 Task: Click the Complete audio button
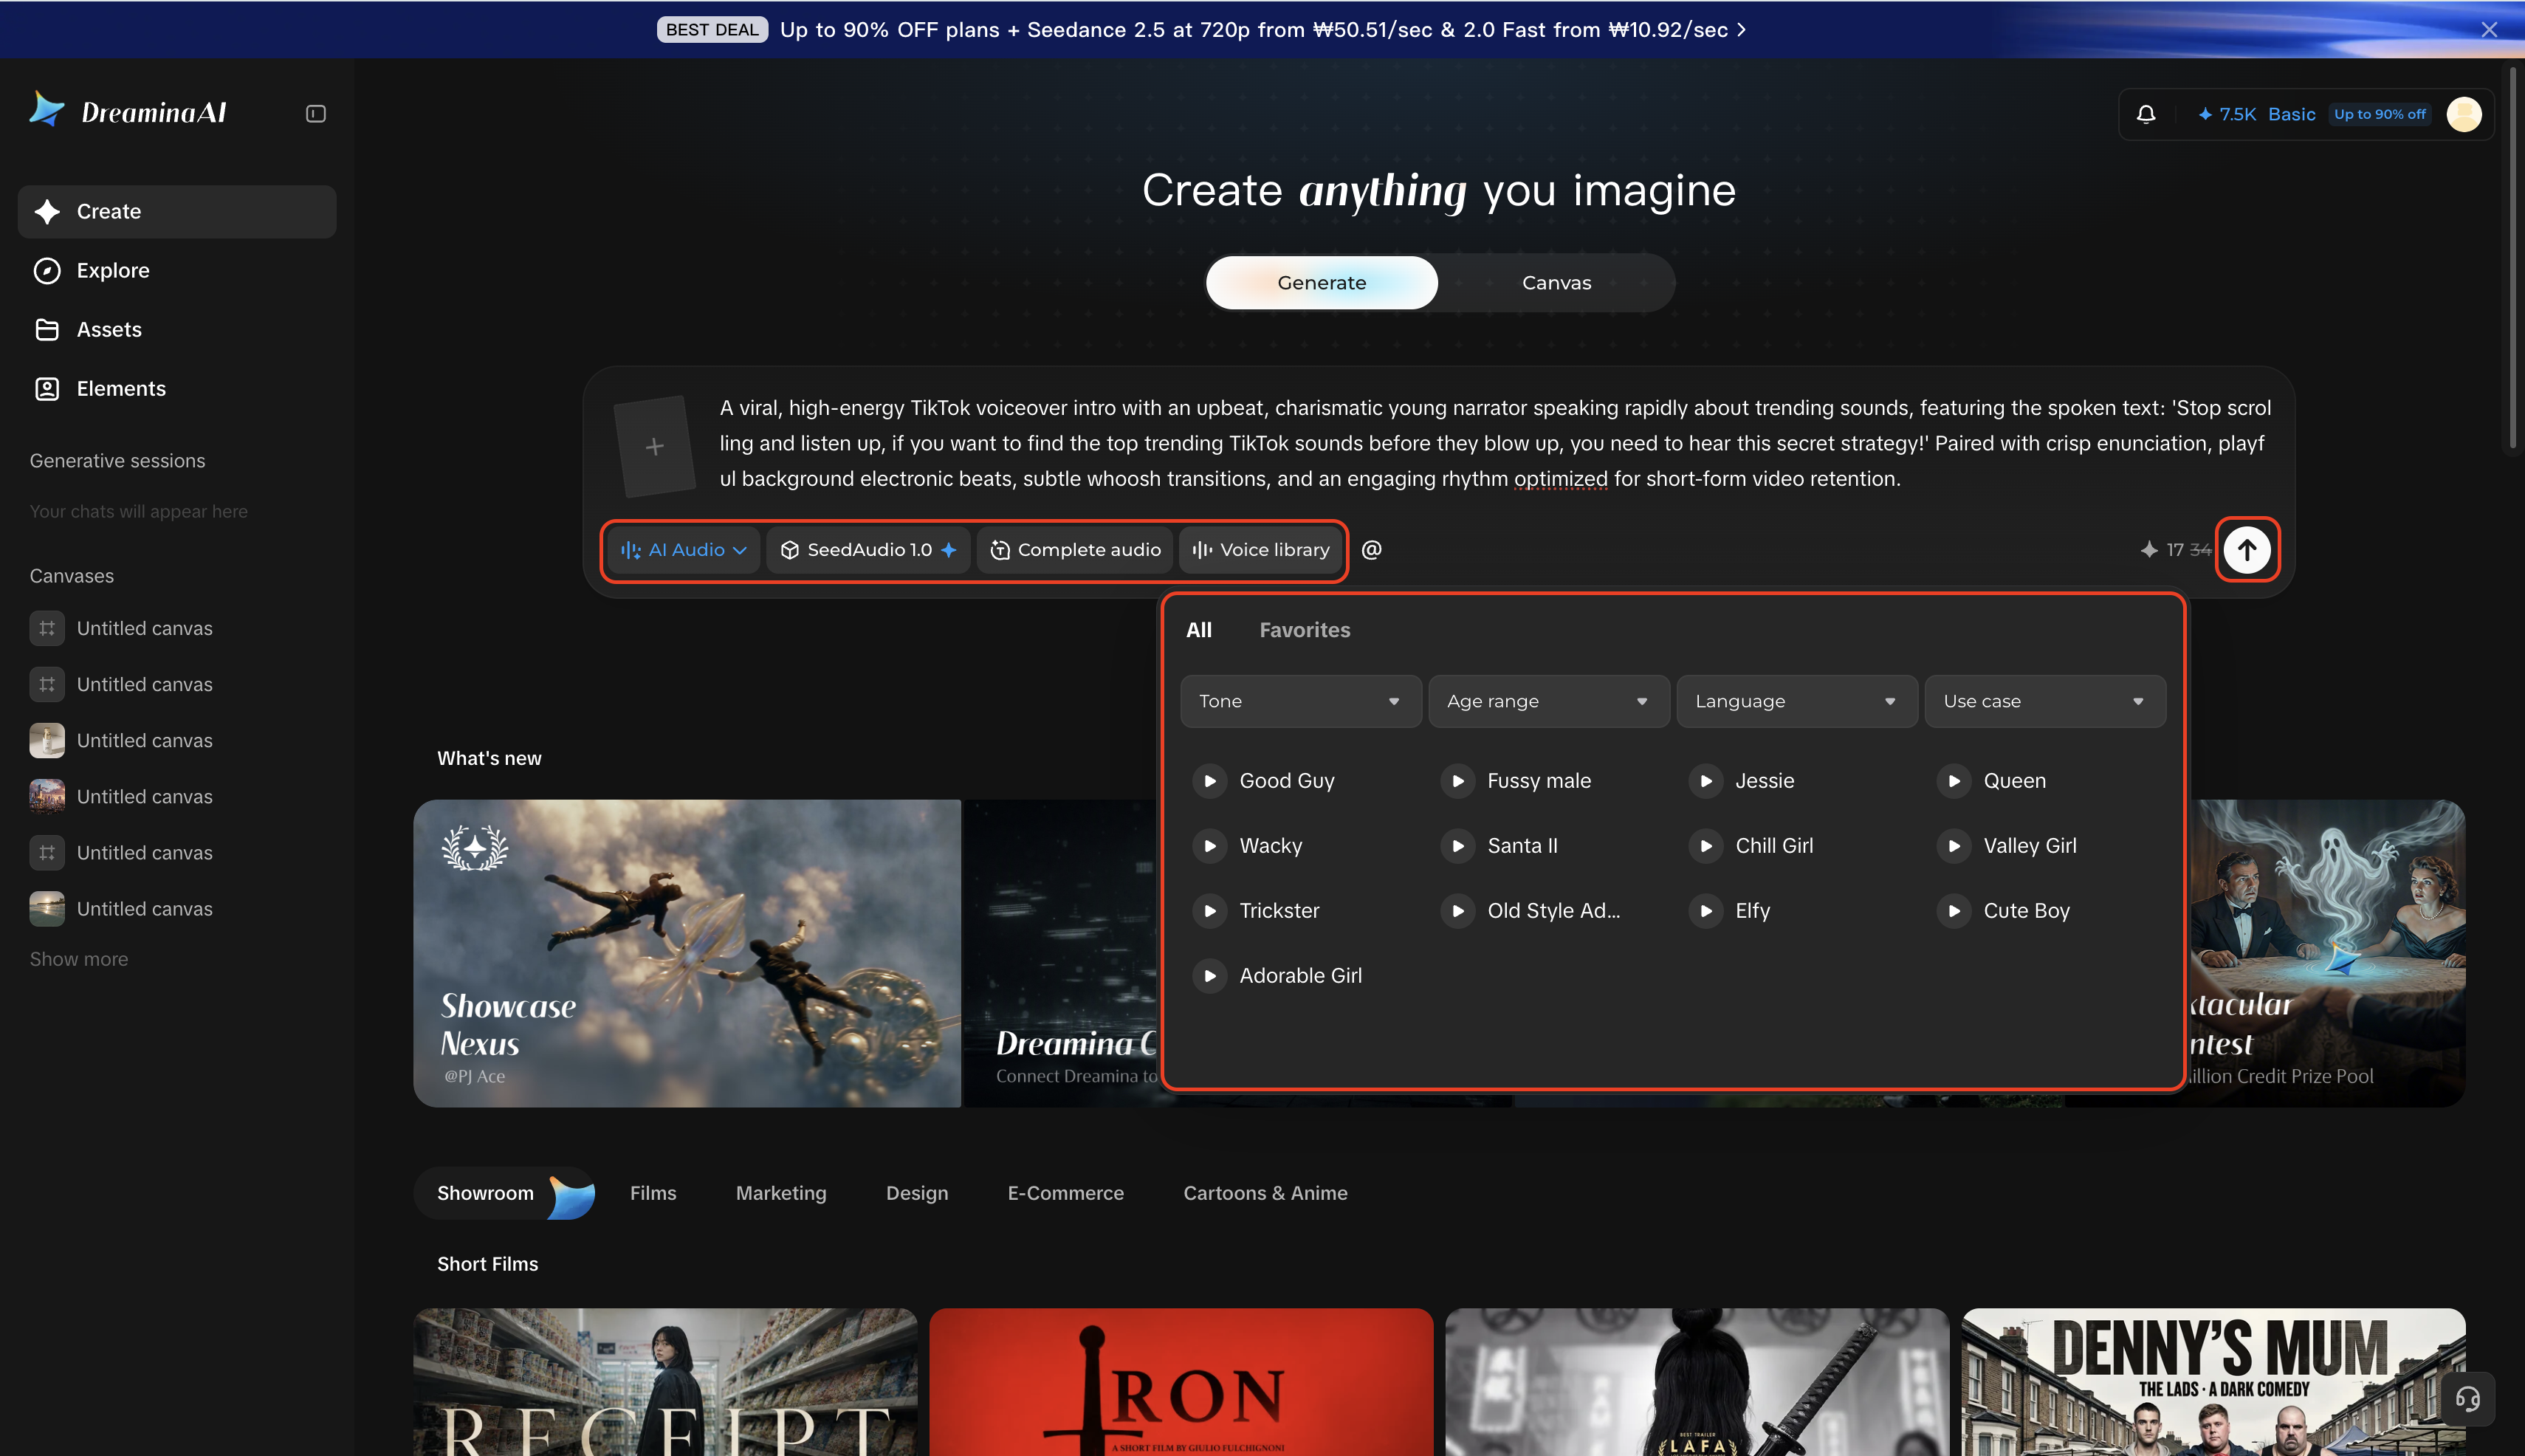1075,550
